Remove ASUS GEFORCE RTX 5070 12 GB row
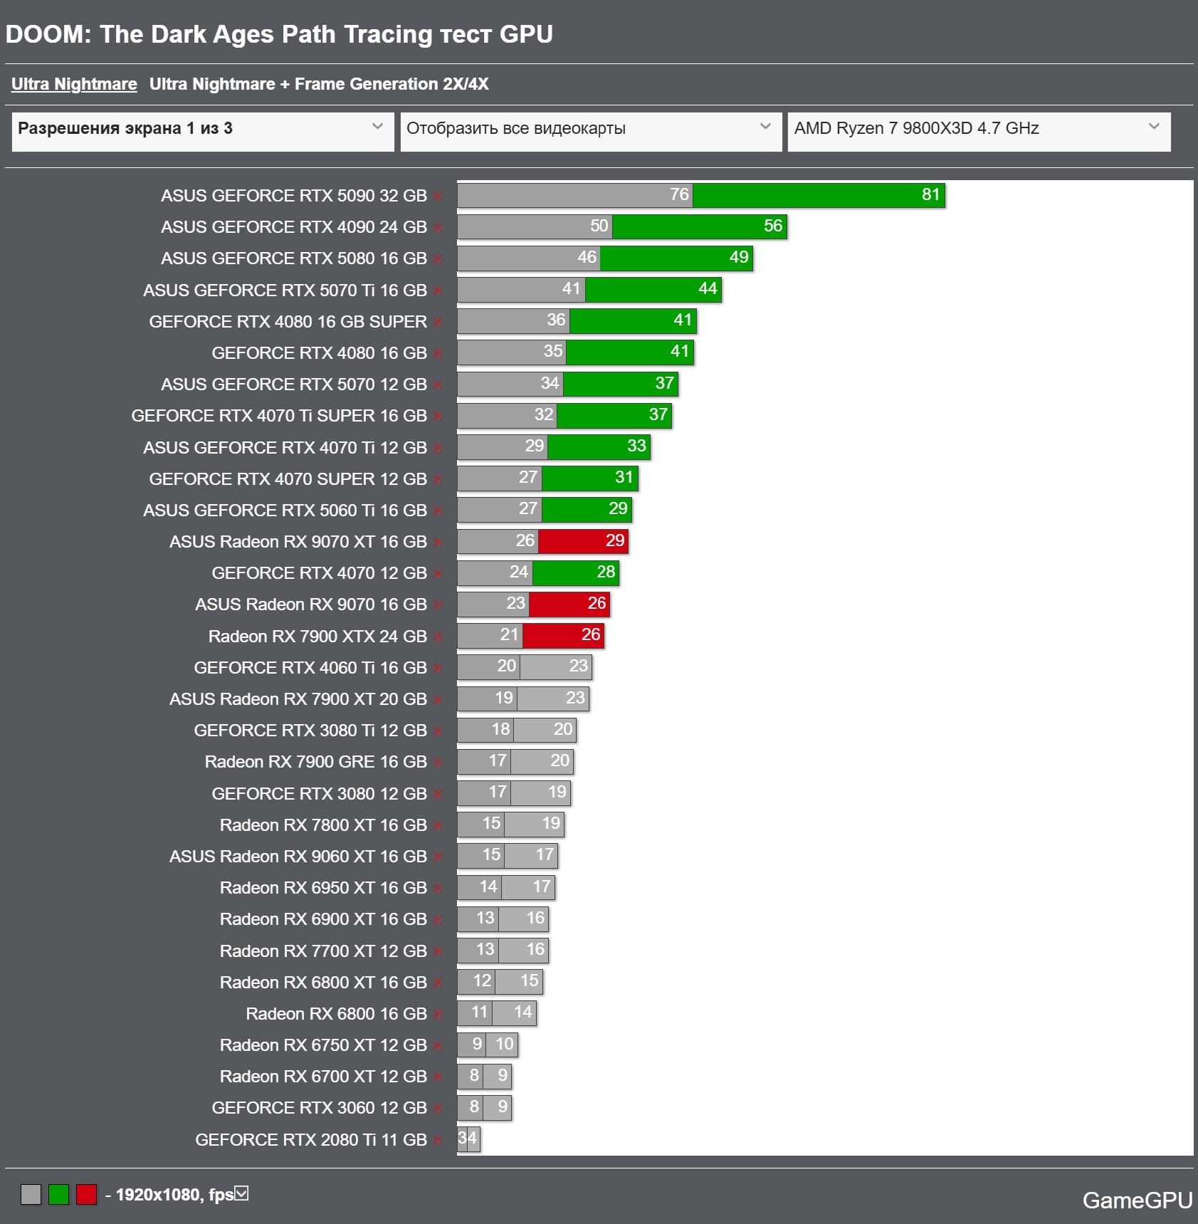1198x1224 pixels. pos(438,386)
